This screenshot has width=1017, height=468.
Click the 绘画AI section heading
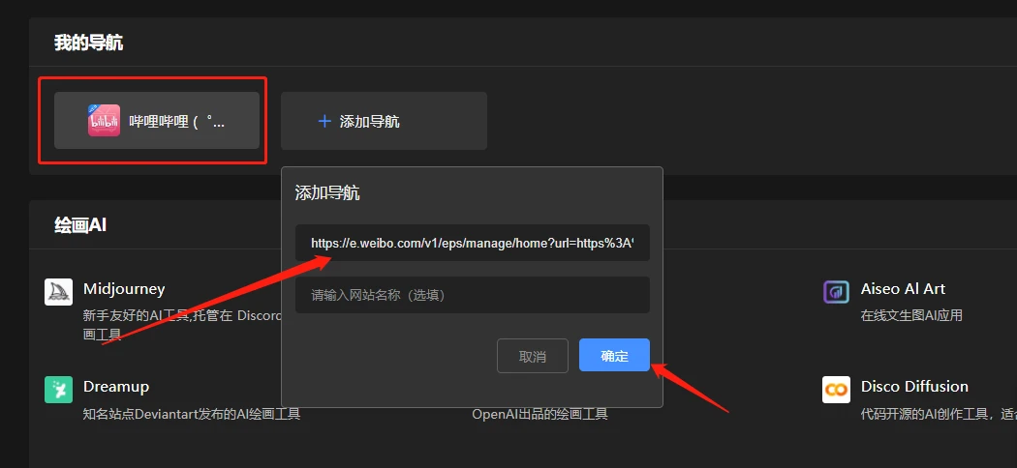click(x=80, y=225)
